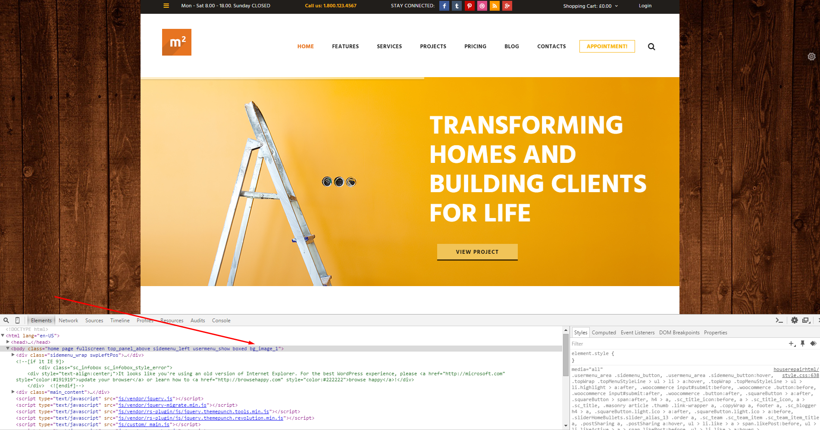Open the DevTools settings gear icon

[x=794, y=320]
